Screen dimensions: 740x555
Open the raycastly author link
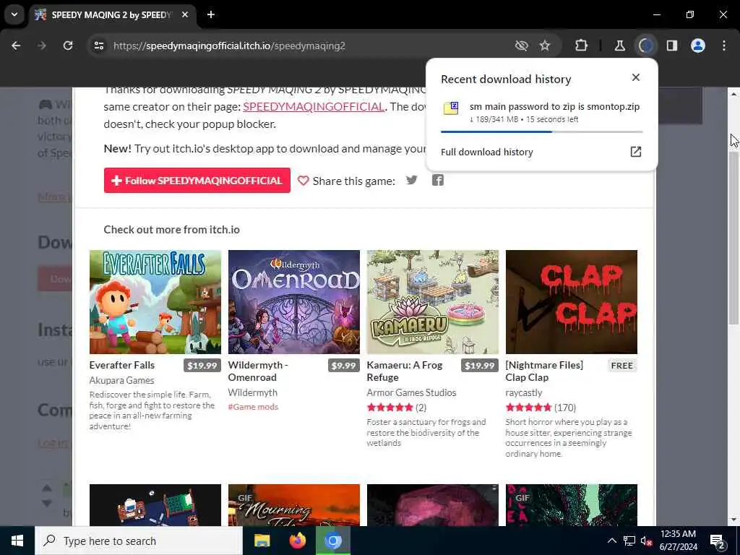(x=523, y=392)
